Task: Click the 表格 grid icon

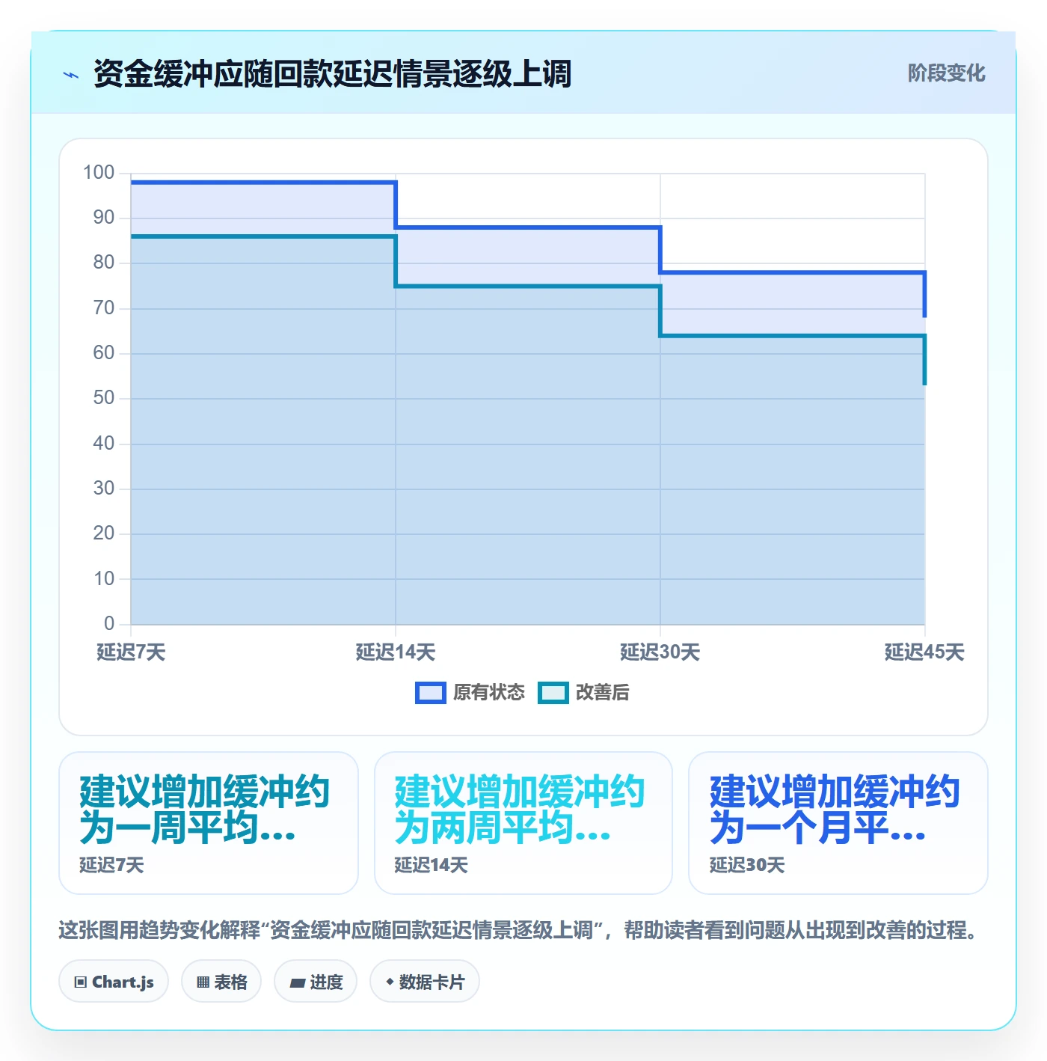Action: coord(203,982)
